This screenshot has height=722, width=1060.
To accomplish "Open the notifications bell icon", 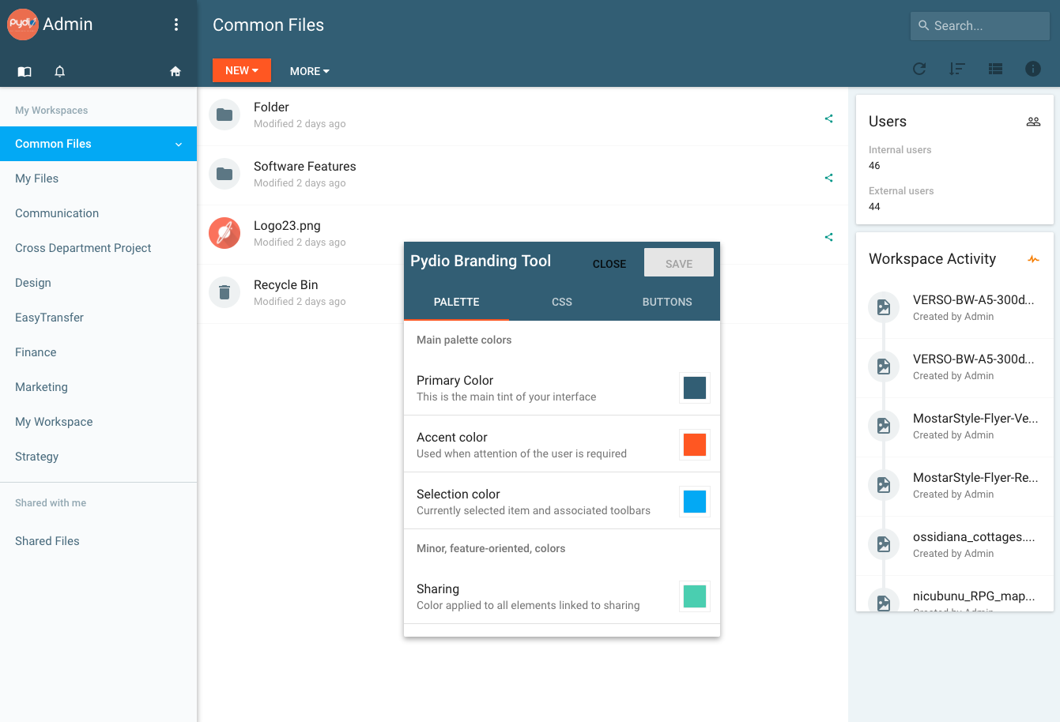I will 59,72.
